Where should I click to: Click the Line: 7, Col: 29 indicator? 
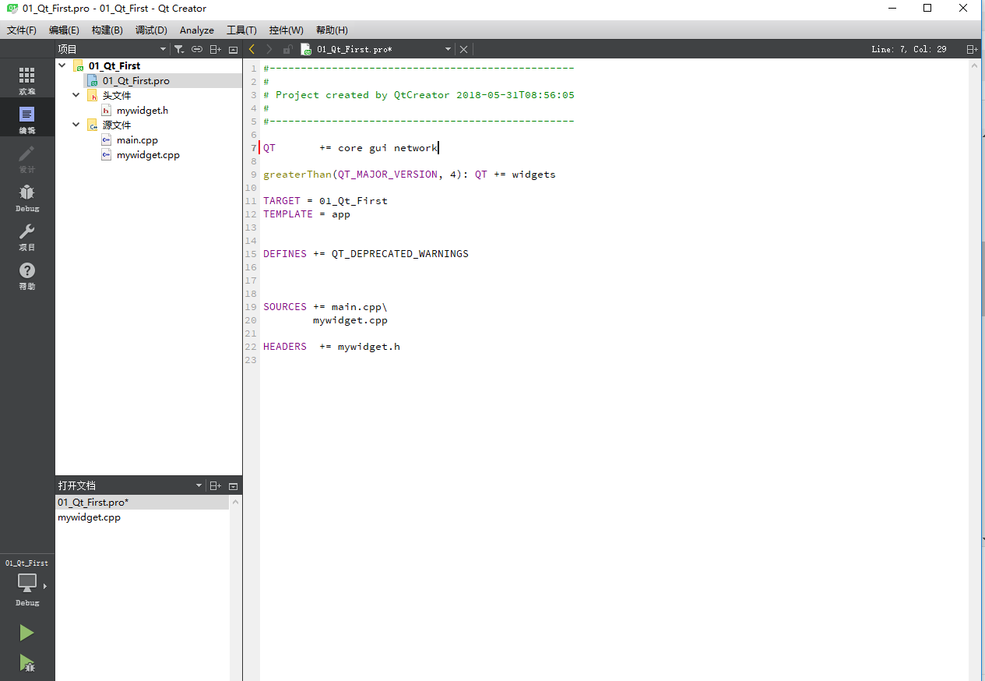coord(909,49)
